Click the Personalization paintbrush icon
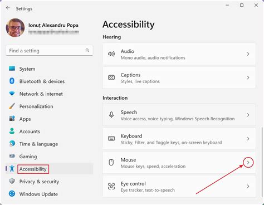 12,106
